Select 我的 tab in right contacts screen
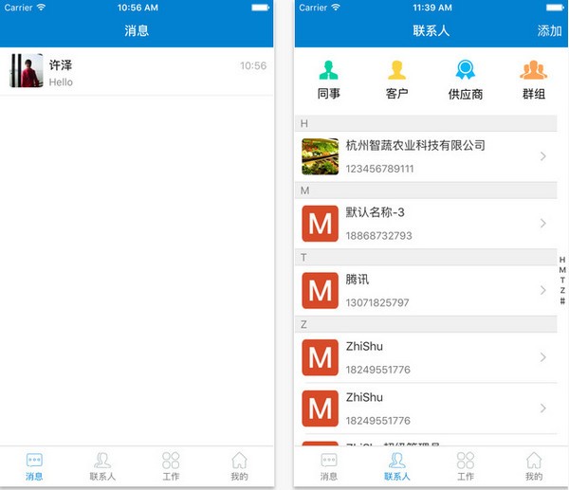 click(534, 467)
